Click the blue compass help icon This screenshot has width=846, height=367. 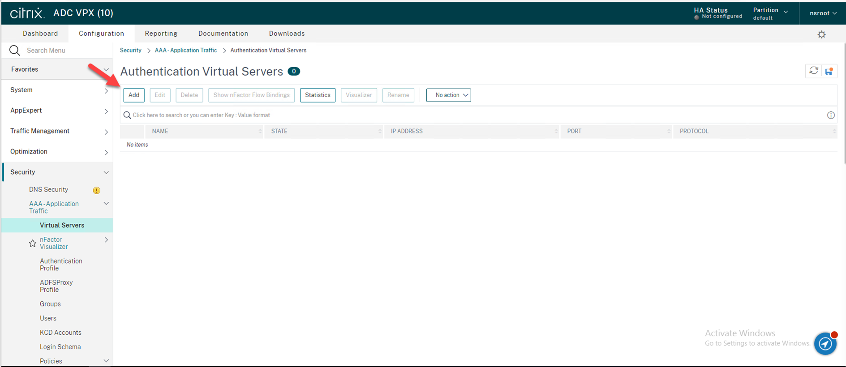point(825,344)
